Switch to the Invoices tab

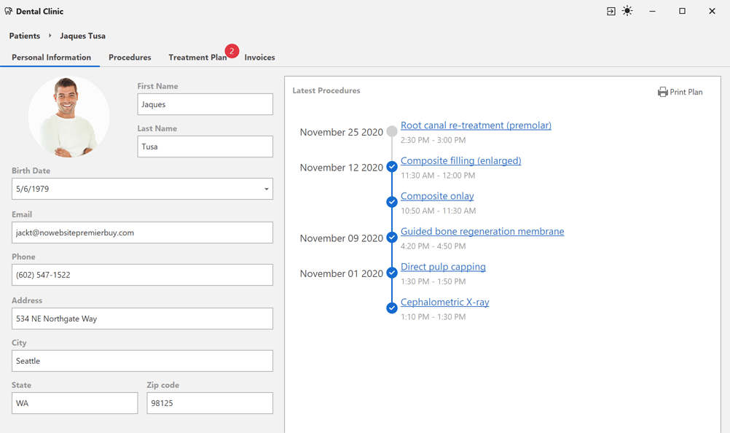[259, 57]
